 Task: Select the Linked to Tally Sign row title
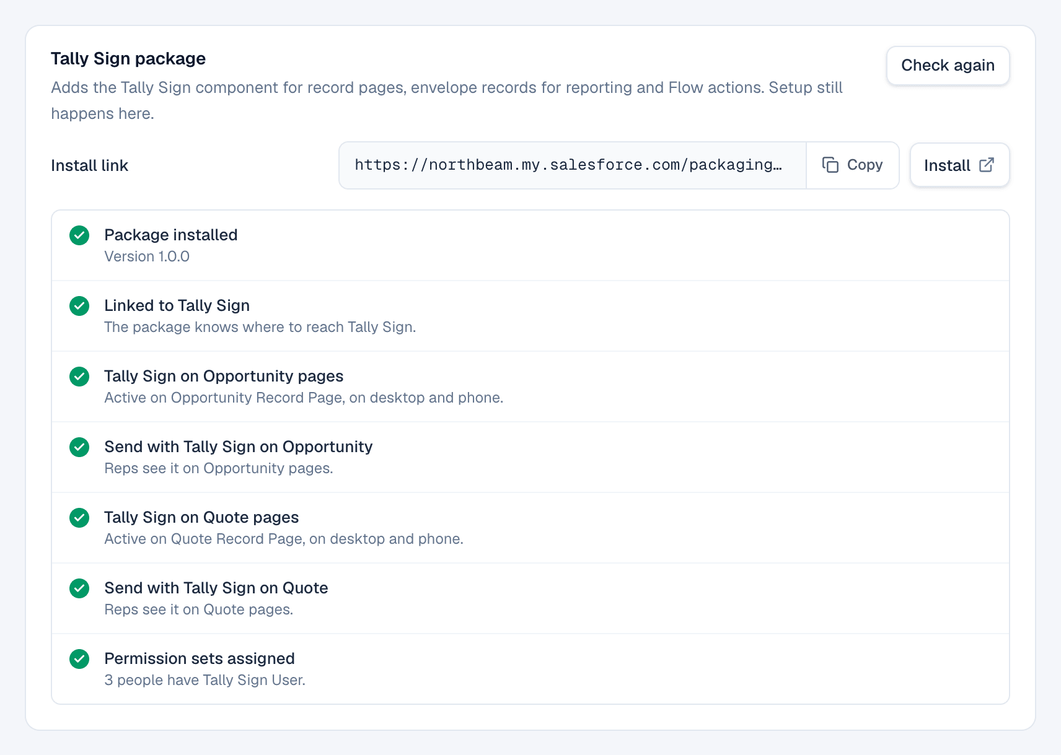177,305
